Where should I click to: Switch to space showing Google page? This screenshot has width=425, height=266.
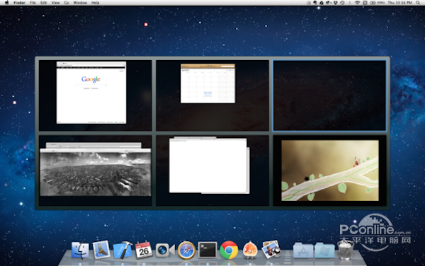95,96
